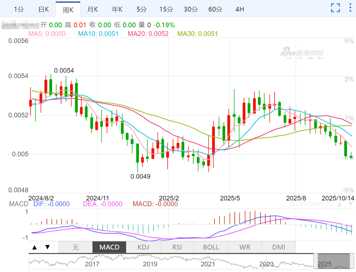
Task: Open the 年K yearly chart tab
Action: coord(117,9)
